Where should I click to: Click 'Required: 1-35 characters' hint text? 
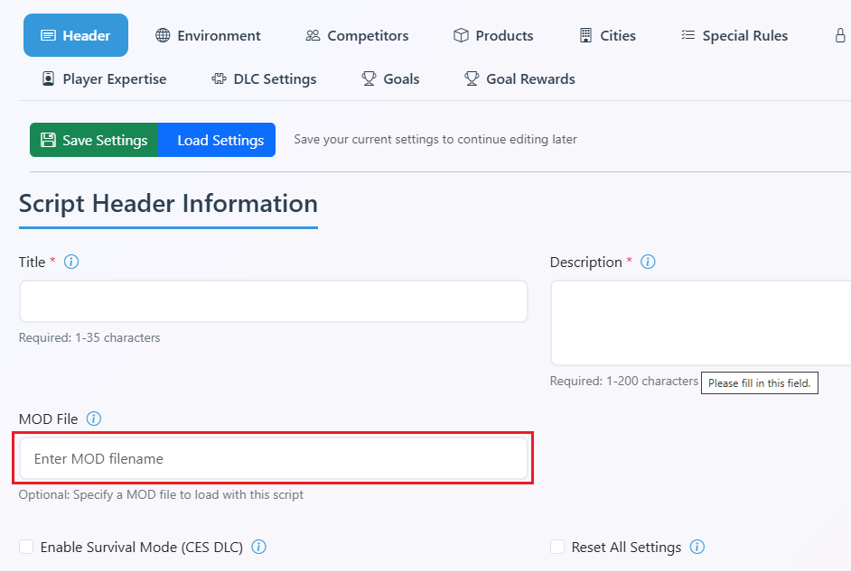(89, 337)
